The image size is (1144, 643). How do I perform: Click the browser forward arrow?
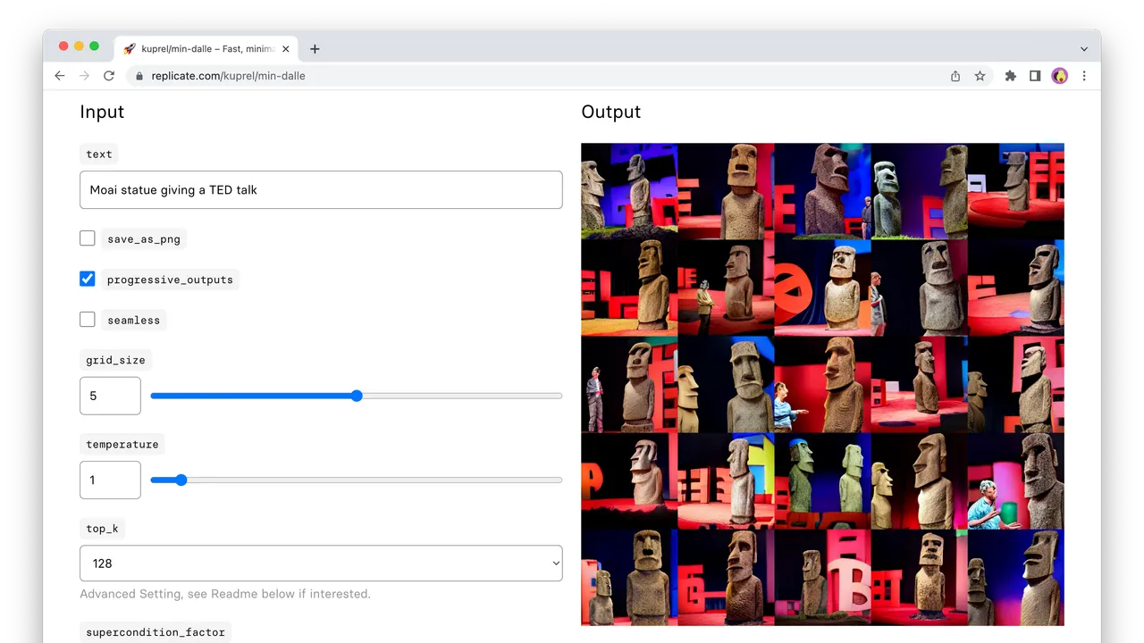(84, 76)
